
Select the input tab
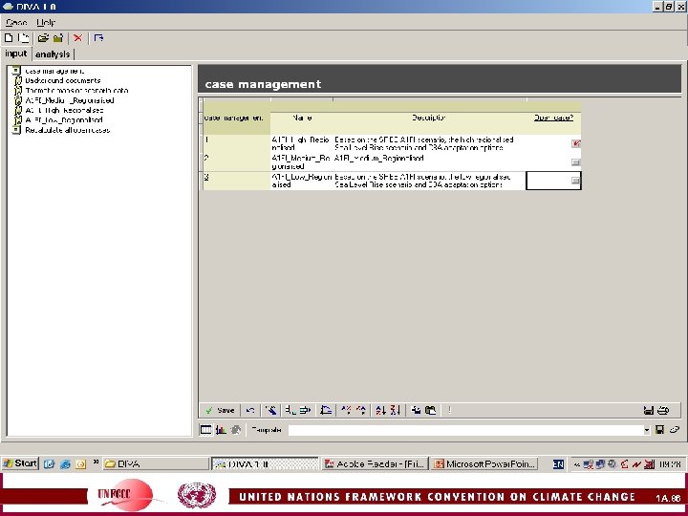16,54
